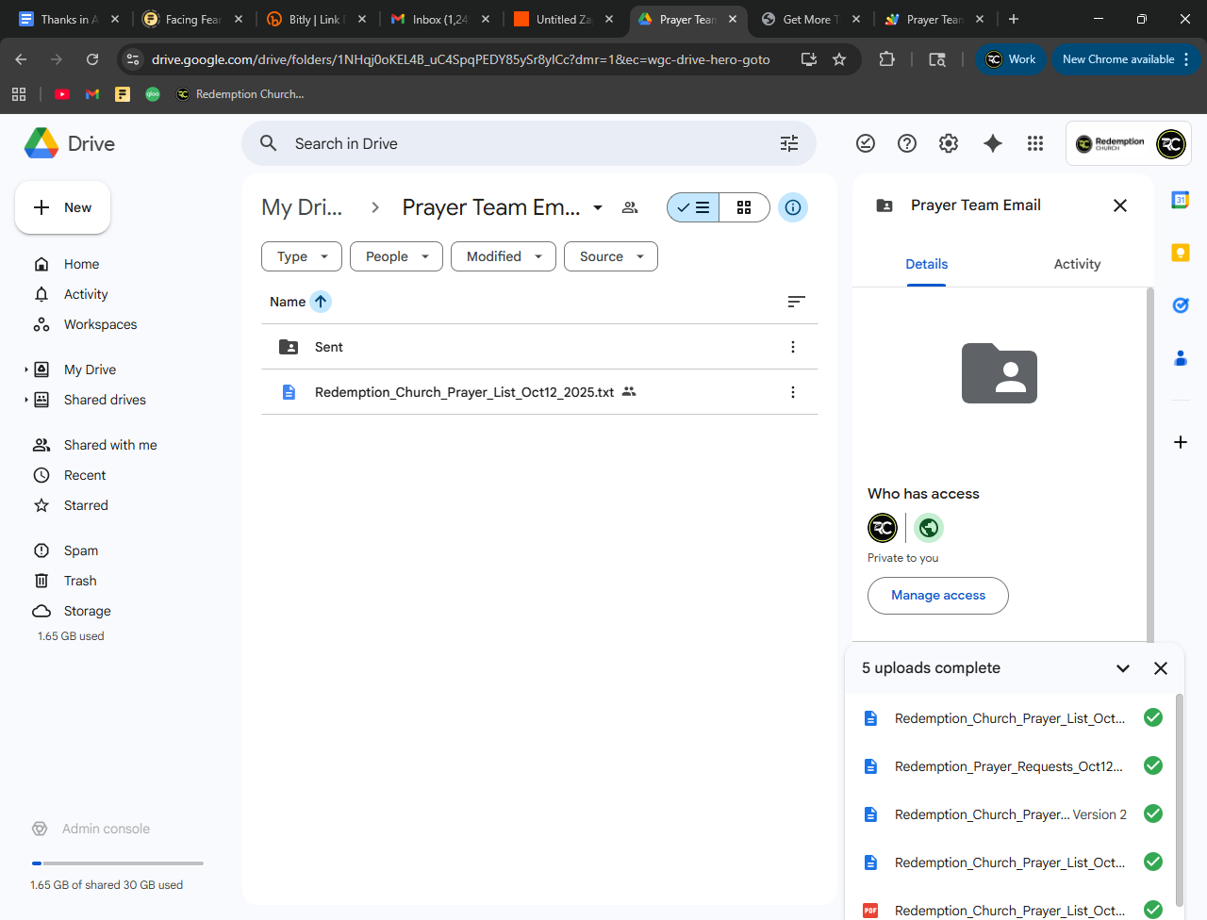The height and width of the screenshot is (920, 1207).
Task: Open Google Keep side panel icon
Action: click(1180, 253)
